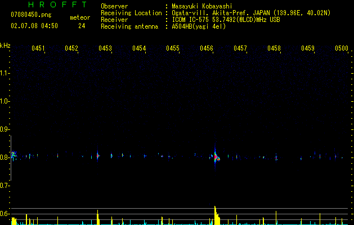Click the 1.0 frequency axis label

[5, 101]
